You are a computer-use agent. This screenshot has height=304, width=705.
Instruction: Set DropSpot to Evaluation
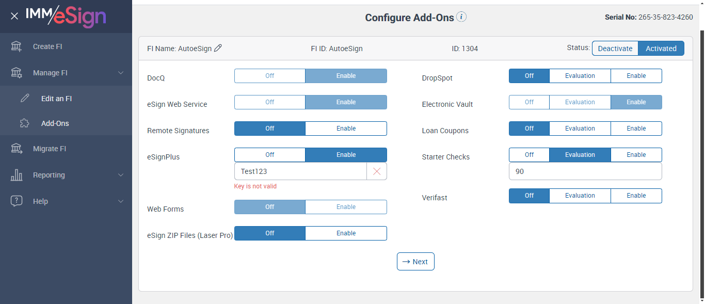580,76
